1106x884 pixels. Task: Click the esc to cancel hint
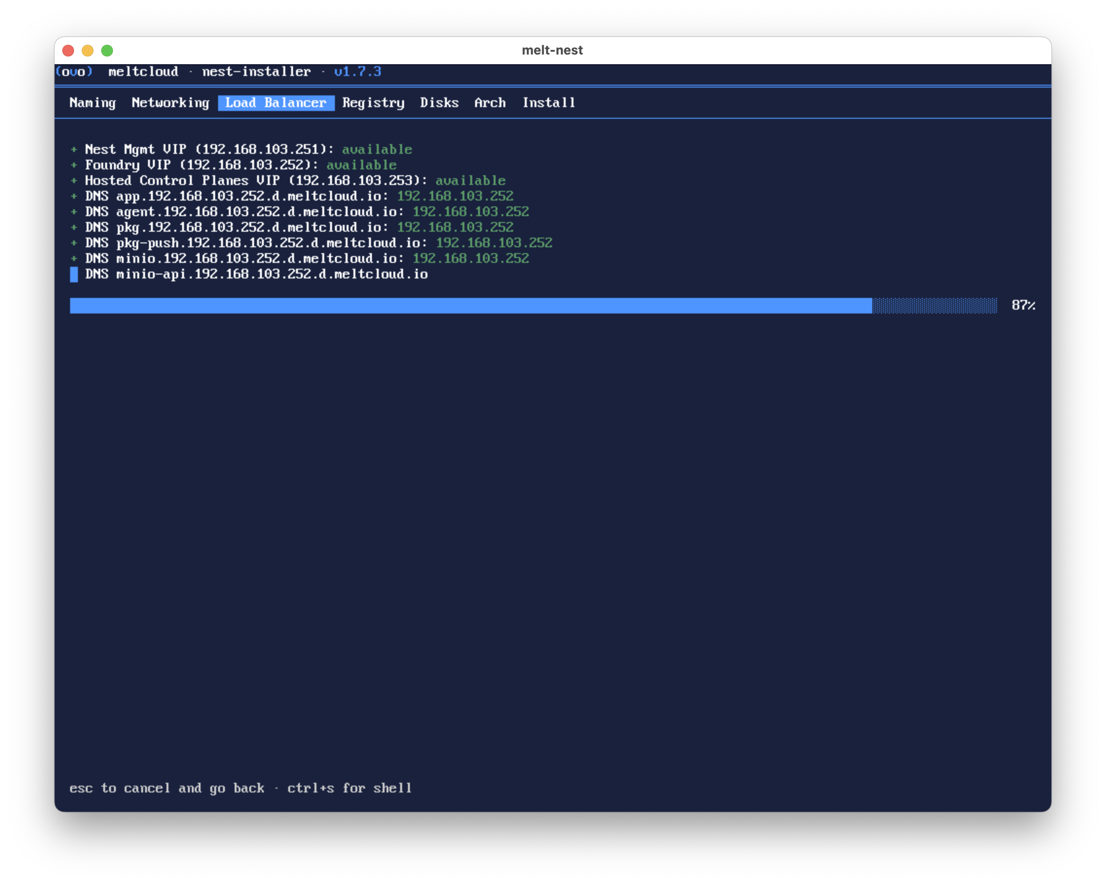point(166,788)
